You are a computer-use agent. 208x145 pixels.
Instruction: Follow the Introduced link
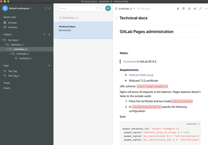[x=130, y=62]
